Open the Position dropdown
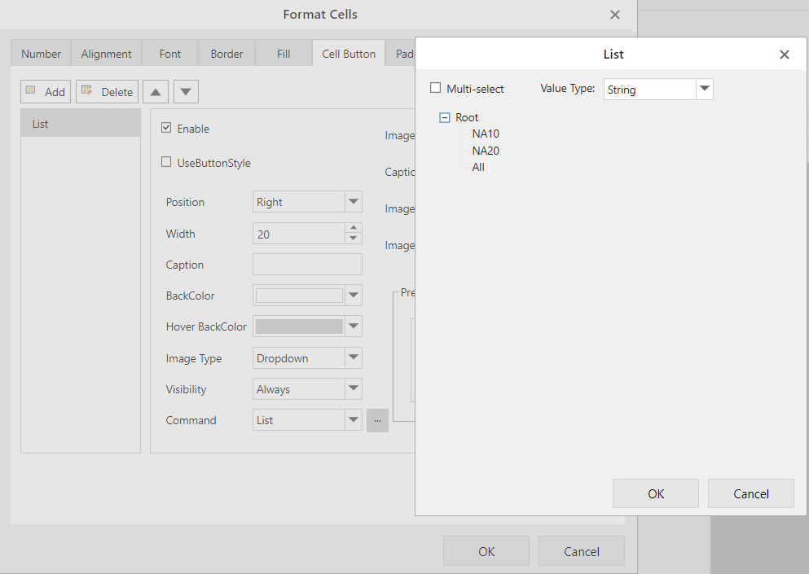Screen dimensions: 809x574 tap(353, 202)
